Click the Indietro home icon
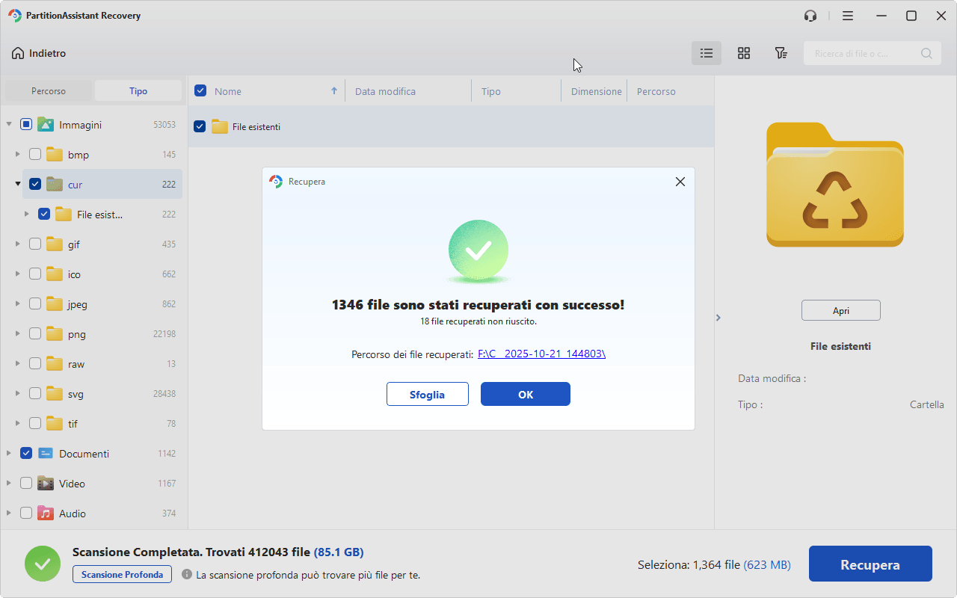 18,53
